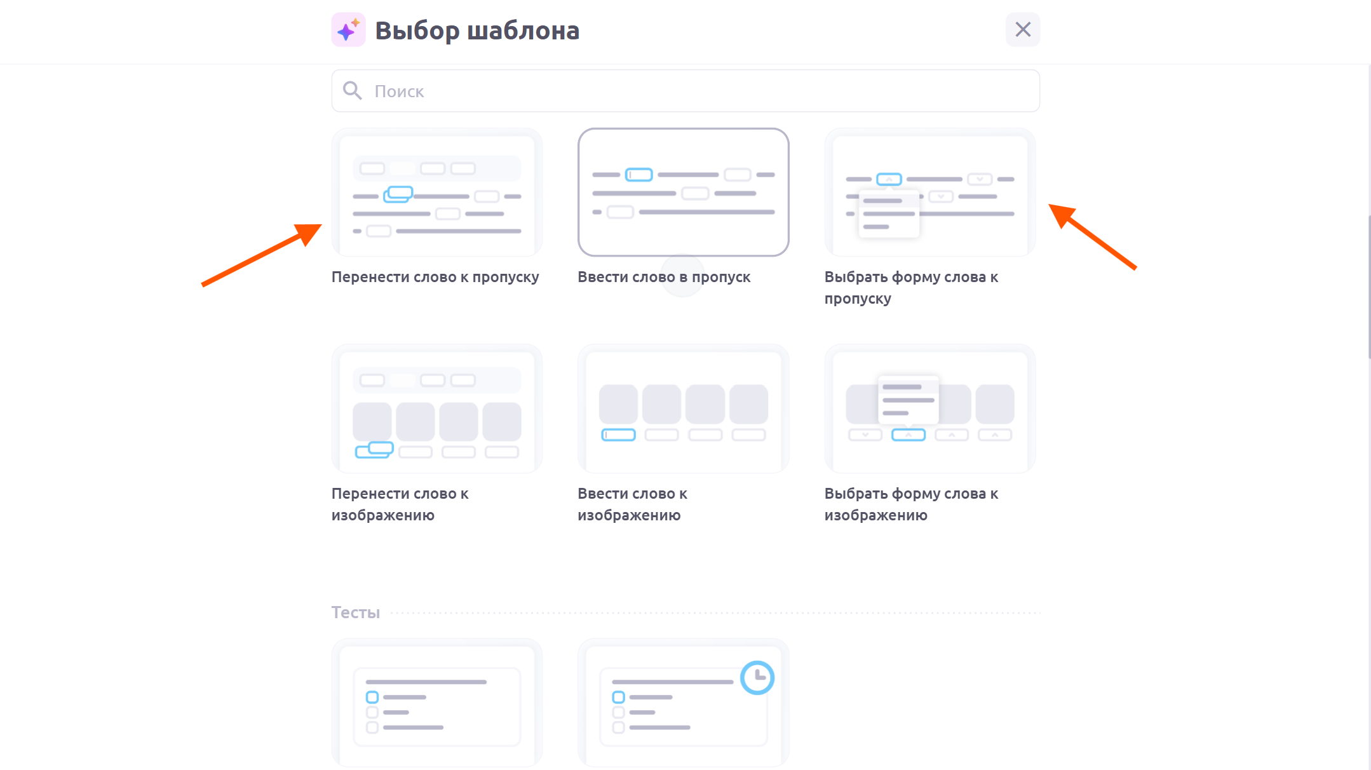Focus the Поиск search field
1371x770 pixels.
[x=699, y=91]
